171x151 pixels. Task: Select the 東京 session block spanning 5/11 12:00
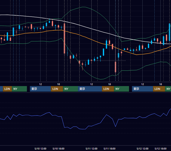click(x=90, y=89)
